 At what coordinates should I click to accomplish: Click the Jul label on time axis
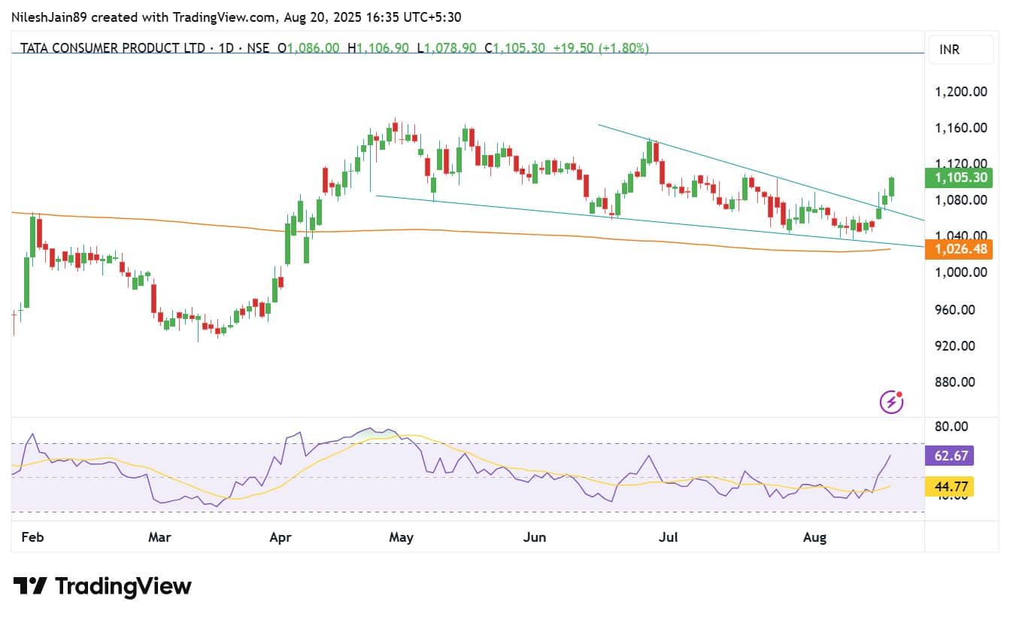point(668,537)
